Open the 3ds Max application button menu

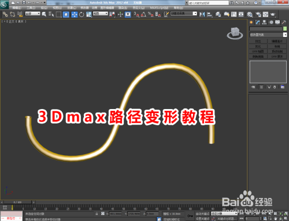4,4
